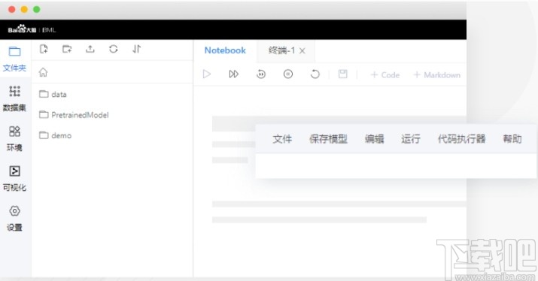Add a new Markdown cell
Viewport: 538px width, 281px height.
(x=436, y=74)
